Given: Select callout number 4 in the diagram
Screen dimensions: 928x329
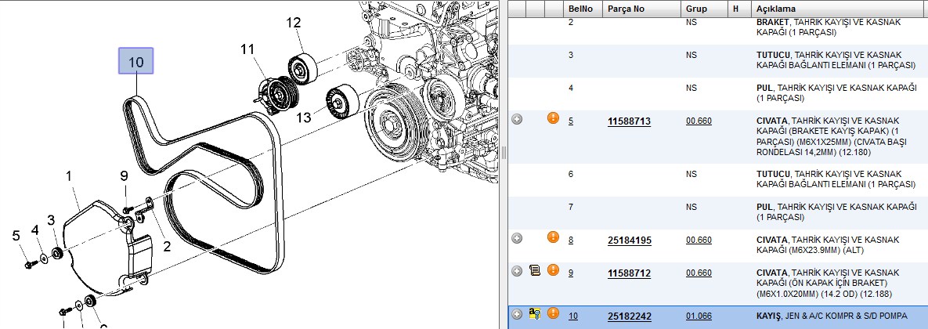Looking at the screenshot, I should (x=35, y=229).
